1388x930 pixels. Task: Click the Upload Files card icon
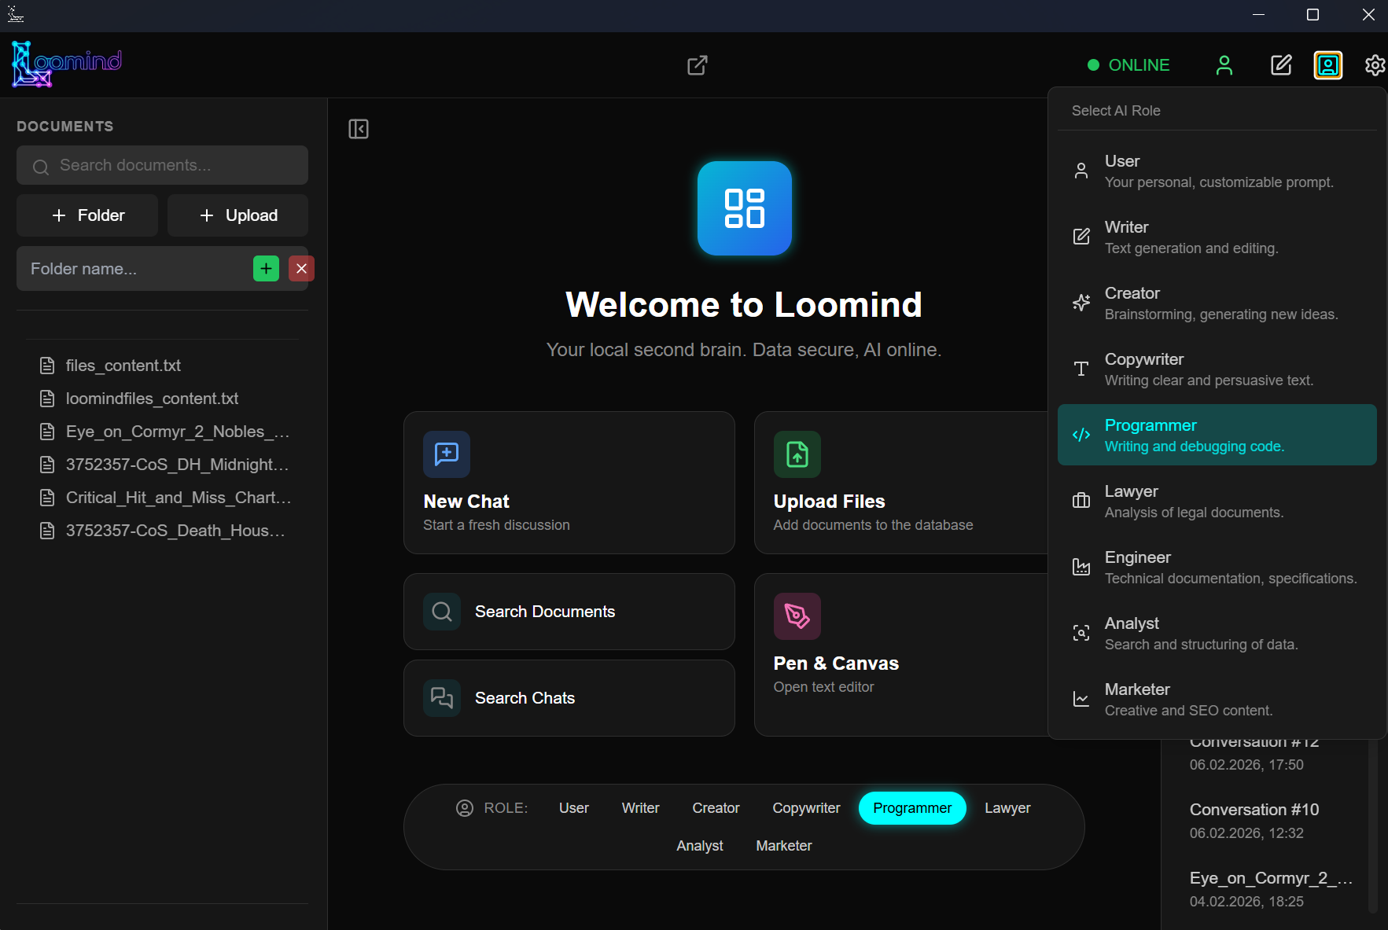point(797,454)
